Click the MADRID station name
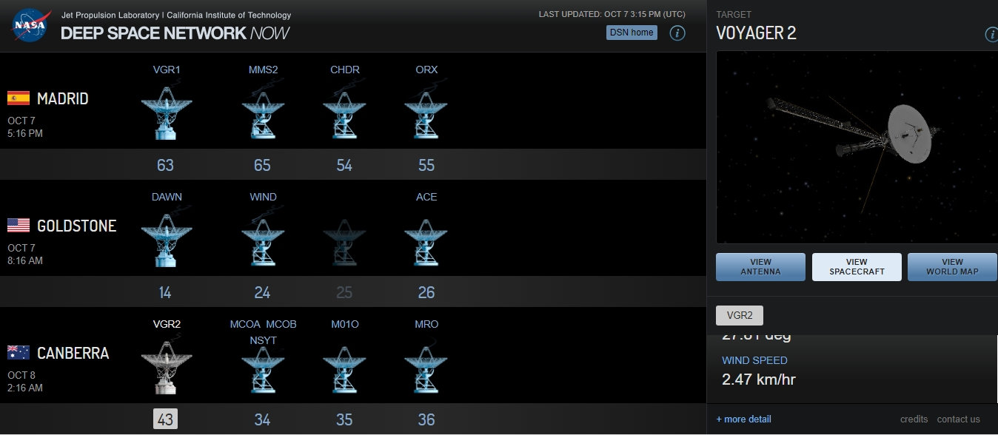The height and width of the screenshot is (435, 998). 63,98
